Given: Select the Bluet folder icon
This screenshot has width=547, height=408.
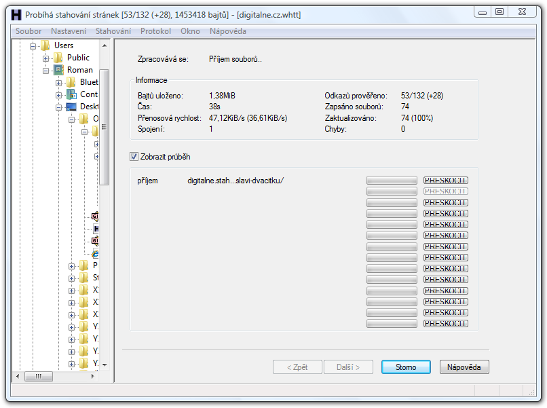Looking at the screenshot, I should 71,82.
